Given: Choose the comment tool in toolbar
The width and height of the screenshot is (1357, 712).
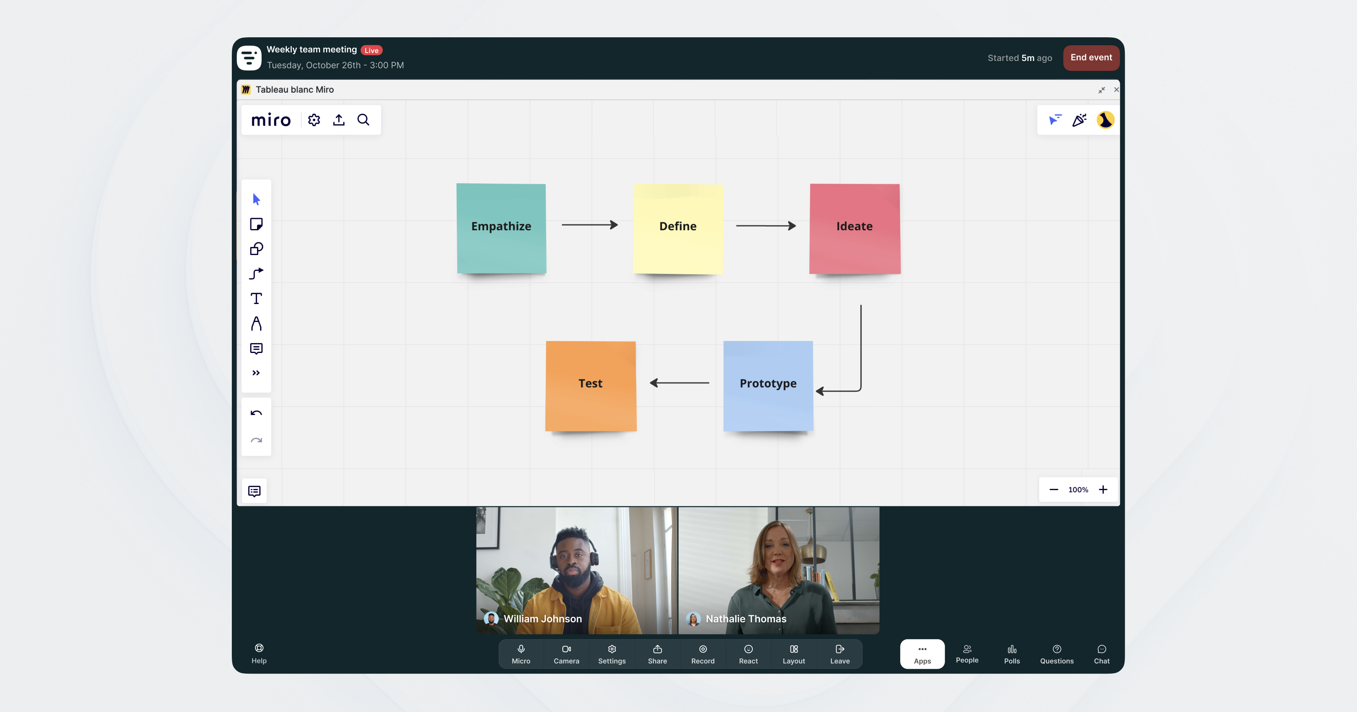Looking at the screenshot, I should 256,348.
